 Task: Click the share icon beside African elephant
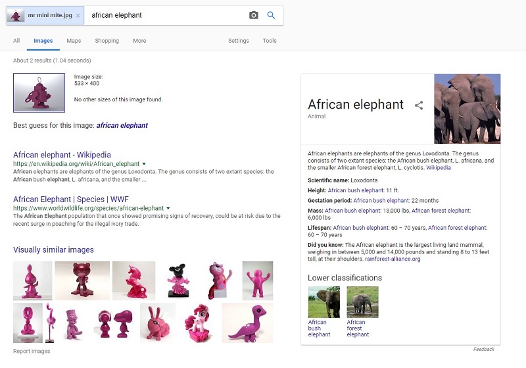point(419,105)
